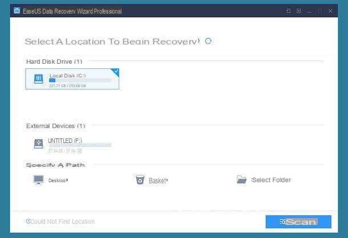Select the Desktop monitor icon
348x238 pixels.
(39, 180)
